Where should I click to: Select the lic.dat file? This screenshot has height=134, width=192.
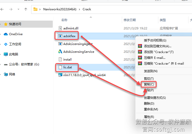[x=67, y=67]
